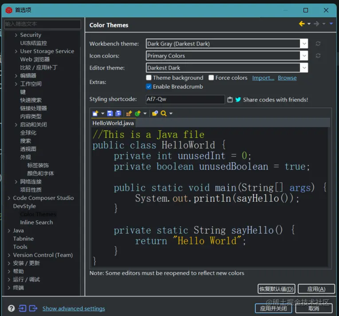
Task: Click the 应用并关闭 button
Action: tap(273, 308)
